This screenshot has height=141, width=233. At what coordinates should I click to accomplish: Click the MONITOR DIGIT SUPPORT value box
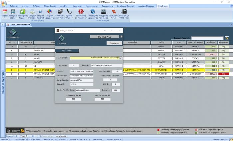[110, 80]
